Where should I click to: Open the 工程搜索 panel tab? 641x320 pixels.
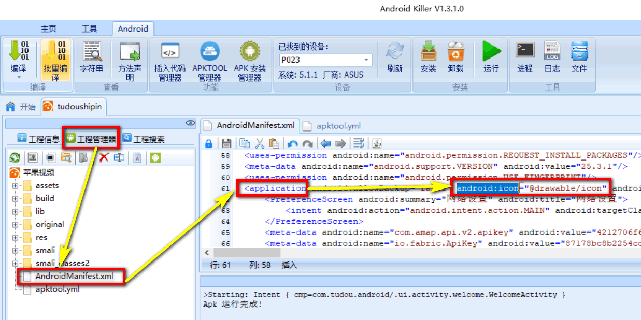point(144,138)
